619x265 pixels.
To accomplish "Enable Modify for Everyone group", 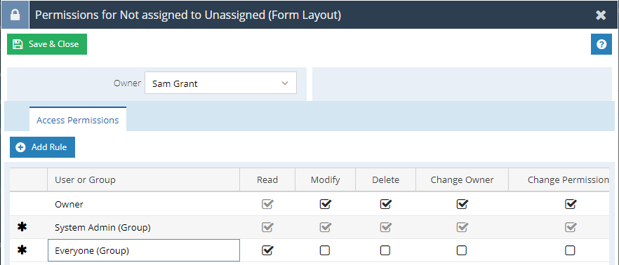I will coord(325,250).
